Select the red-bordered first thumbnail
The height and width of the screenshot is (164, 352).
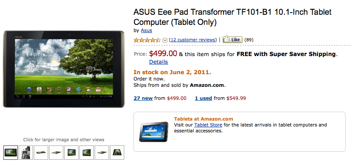click(x=11, y=153)
